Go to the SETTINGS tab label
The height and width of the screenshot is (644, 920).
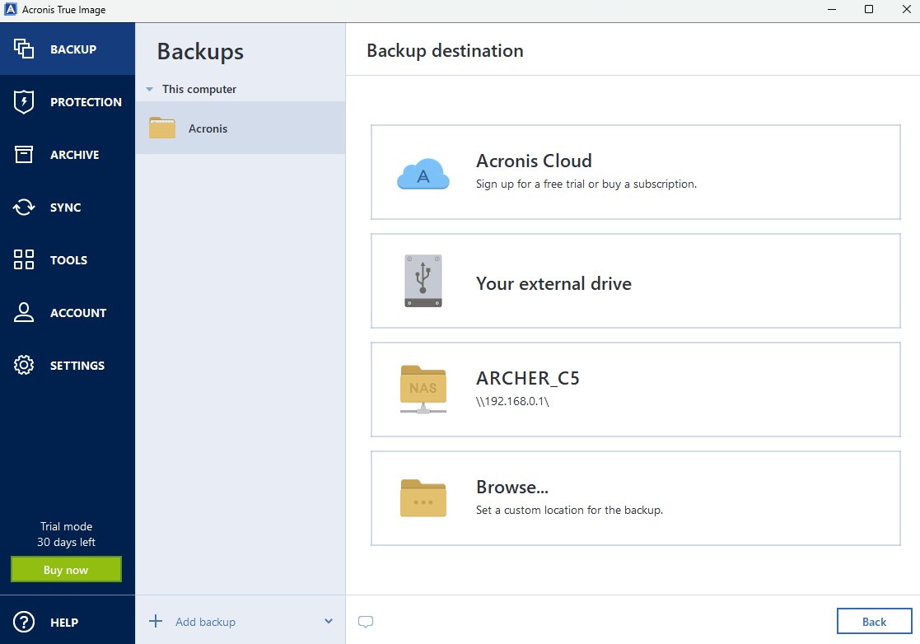click(x=77, y=366)
